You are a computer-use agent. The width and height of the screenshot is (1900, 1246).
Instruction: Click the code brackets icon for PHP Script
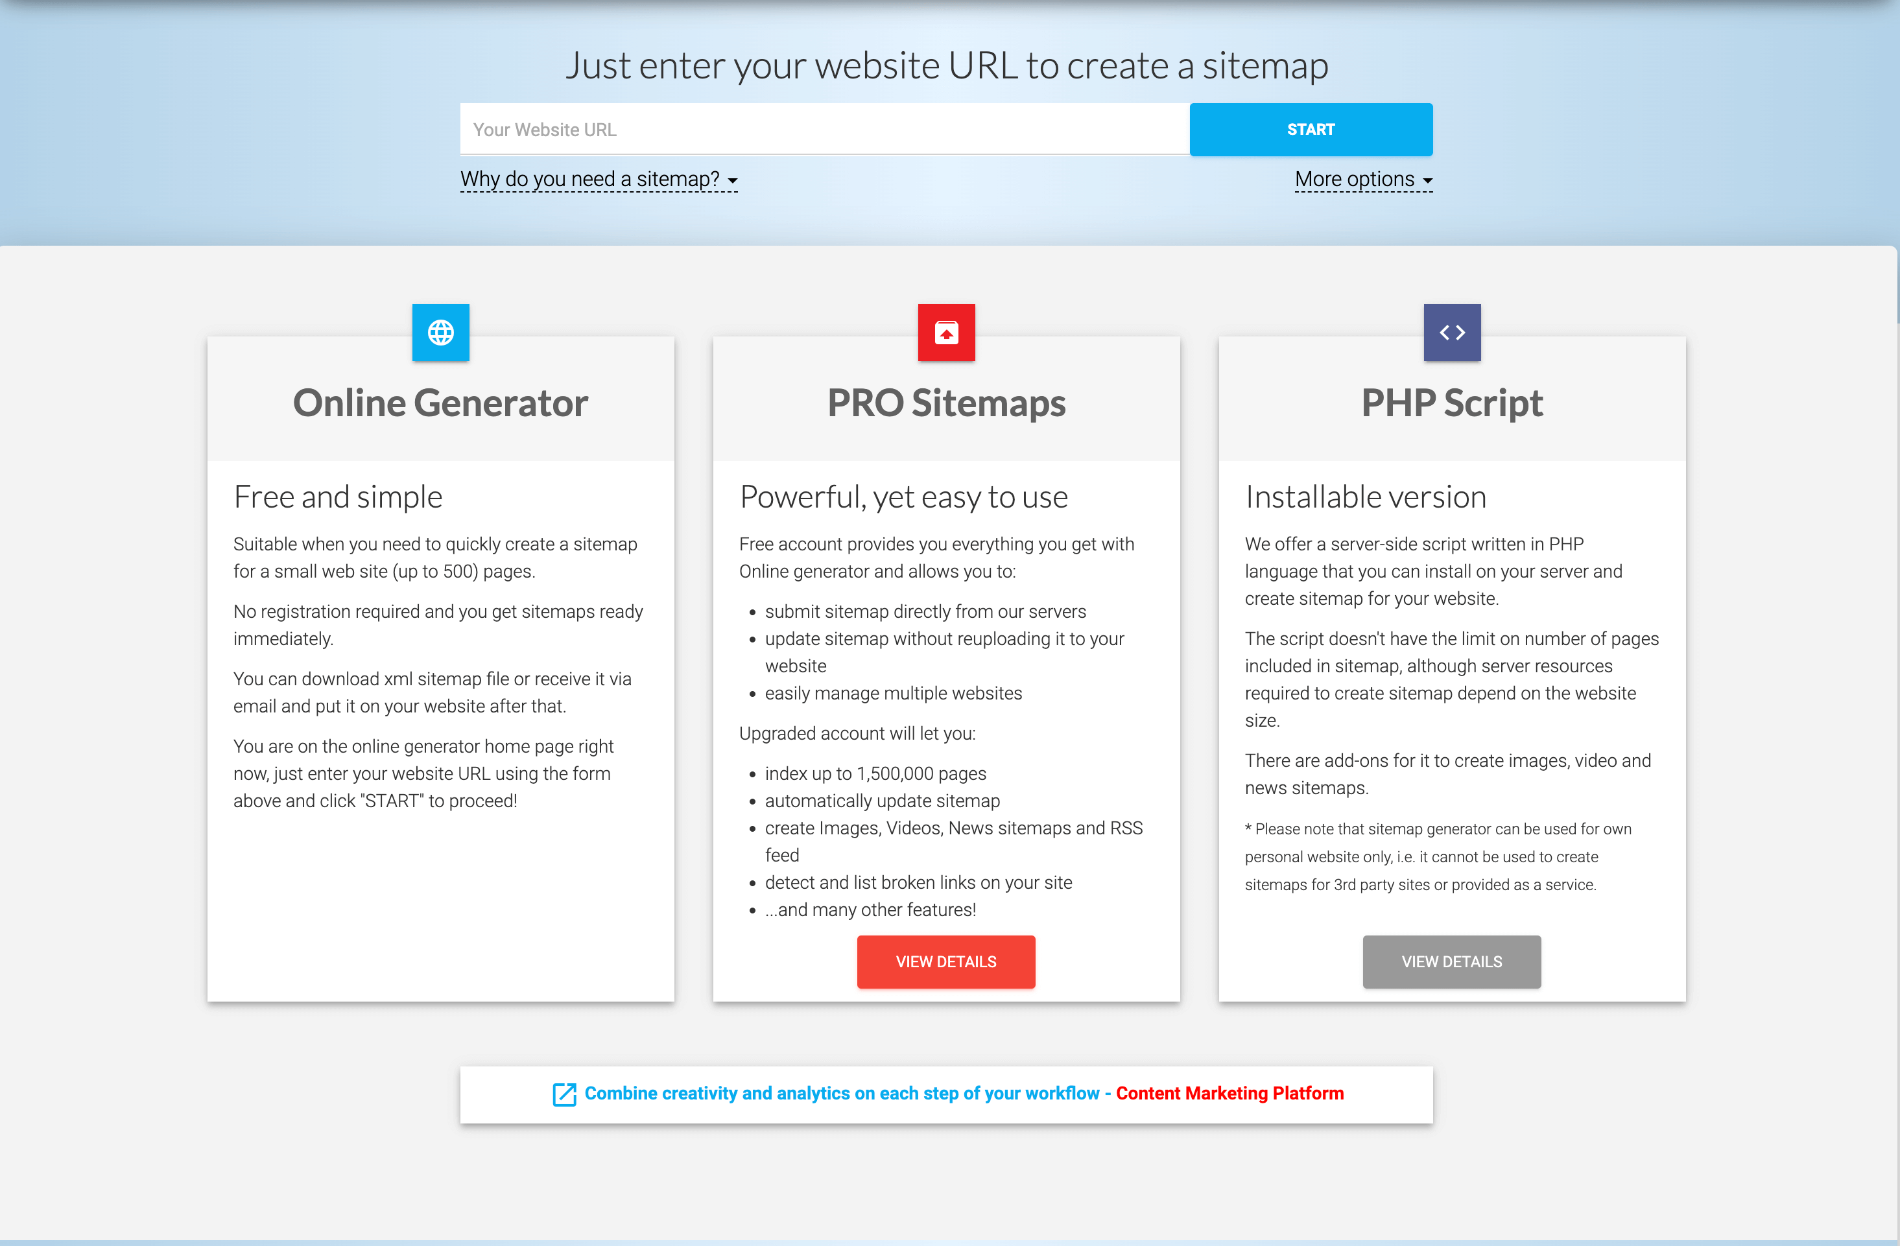(1452, 331)
